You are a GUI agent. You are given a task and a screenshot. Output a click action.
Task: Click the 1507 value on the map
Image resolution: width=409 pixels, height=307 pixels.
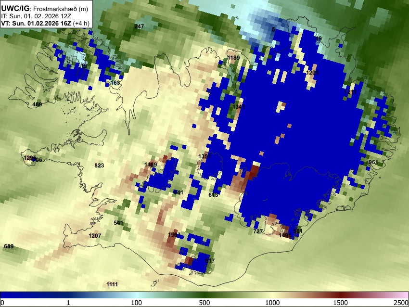click(174, 235)
